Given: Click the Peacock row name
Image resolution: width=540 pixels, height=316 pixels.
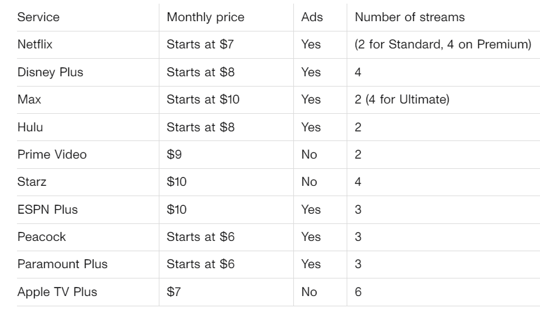Looking at the screenshot, I should [41, 237].
